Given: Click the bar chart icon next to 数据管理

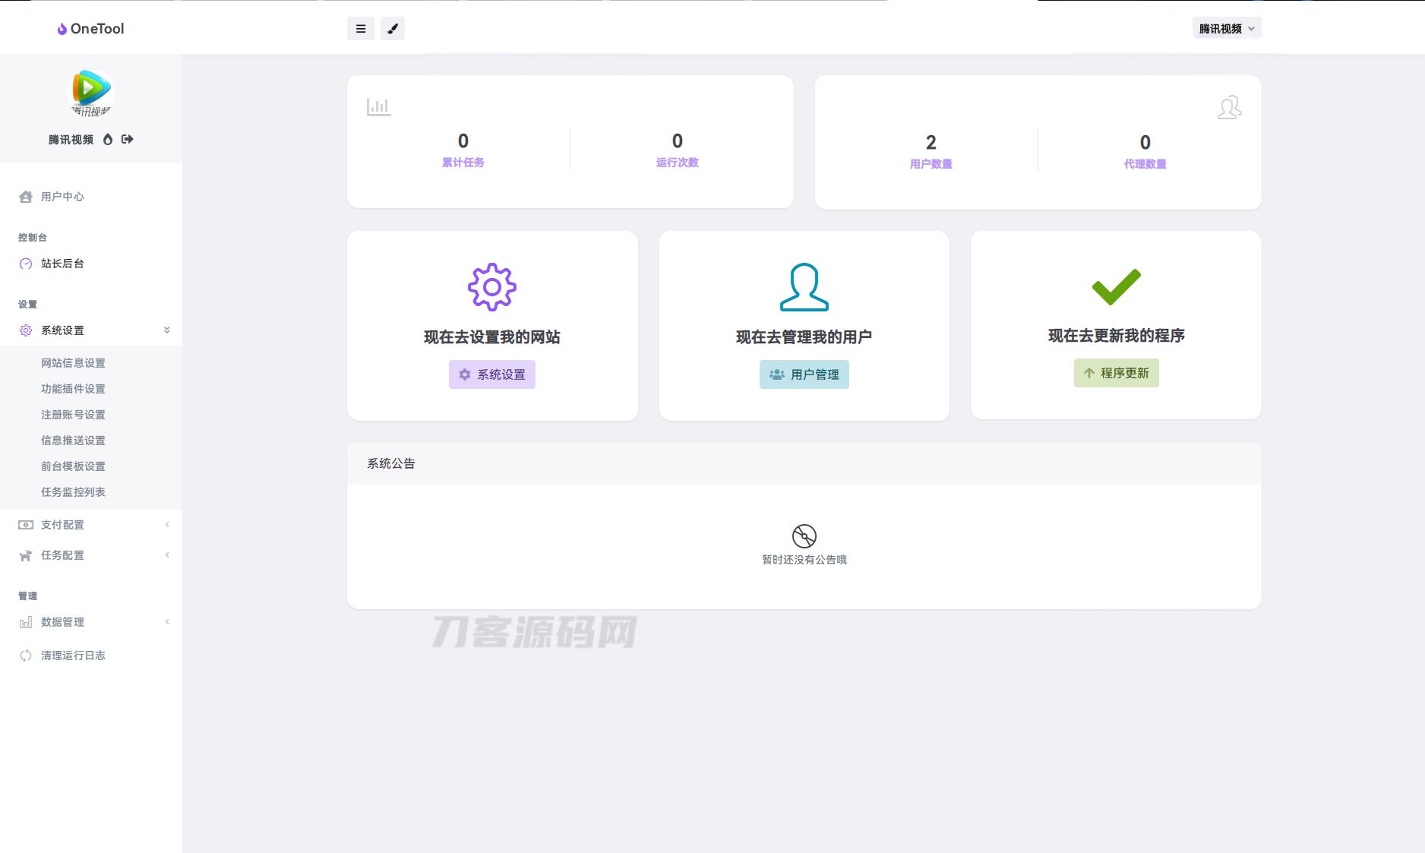Looking at the screenshot, I should [x=26, y=622].
